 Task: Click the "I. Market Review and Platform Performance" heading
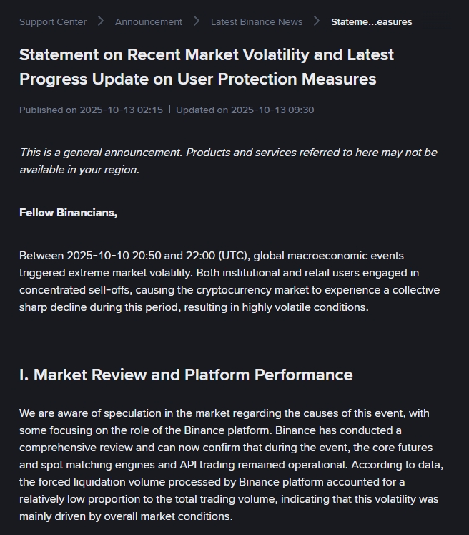pos(186,375)
